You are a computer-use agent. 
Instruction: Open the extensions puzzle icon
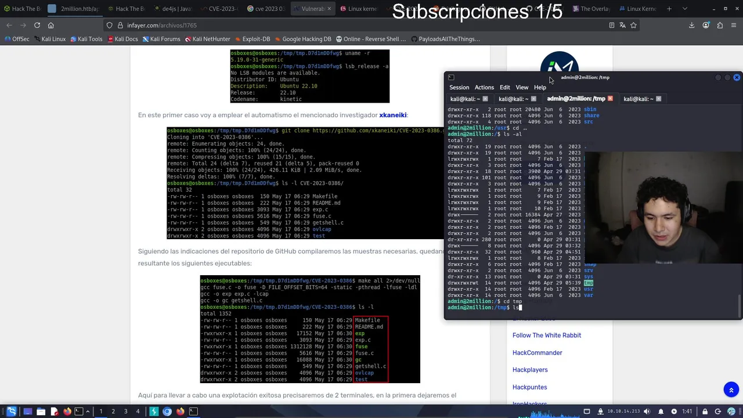tap(720, 25)
